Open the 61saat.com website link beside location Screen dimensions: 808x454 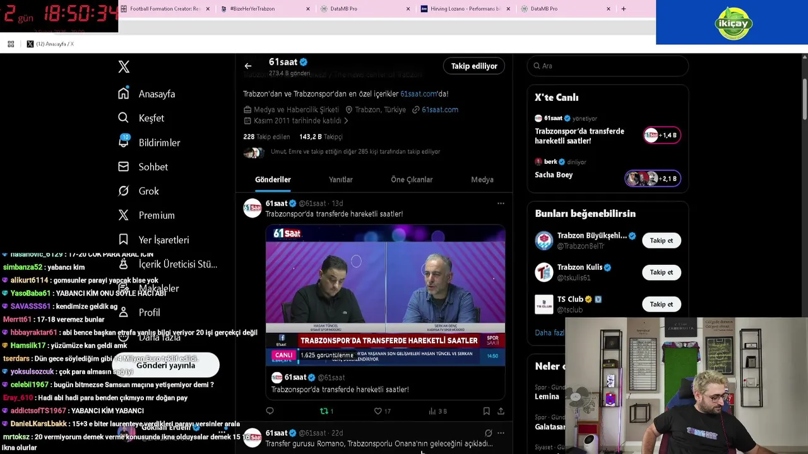pyautogui.click(x=440, y=110)
